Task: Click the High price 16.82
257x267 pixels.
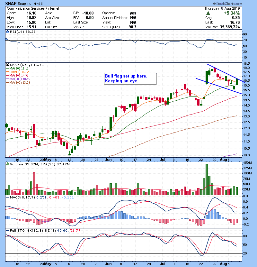Action: tap(31, 18)
